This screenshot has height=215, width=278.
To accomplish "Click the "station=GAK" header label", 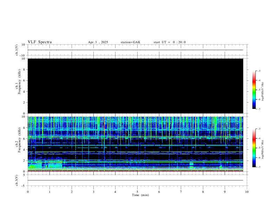I will coord(130,42).
